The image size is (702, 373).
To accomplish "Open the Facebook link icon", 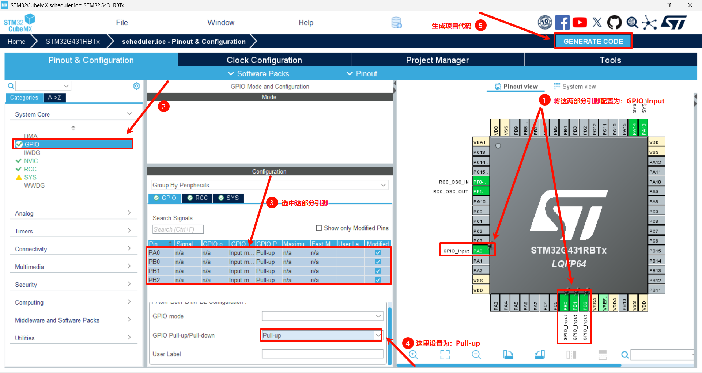I will [x=562, y=22].
